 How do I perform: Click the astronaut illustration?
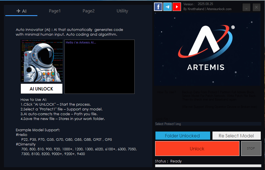coord(42,61)
